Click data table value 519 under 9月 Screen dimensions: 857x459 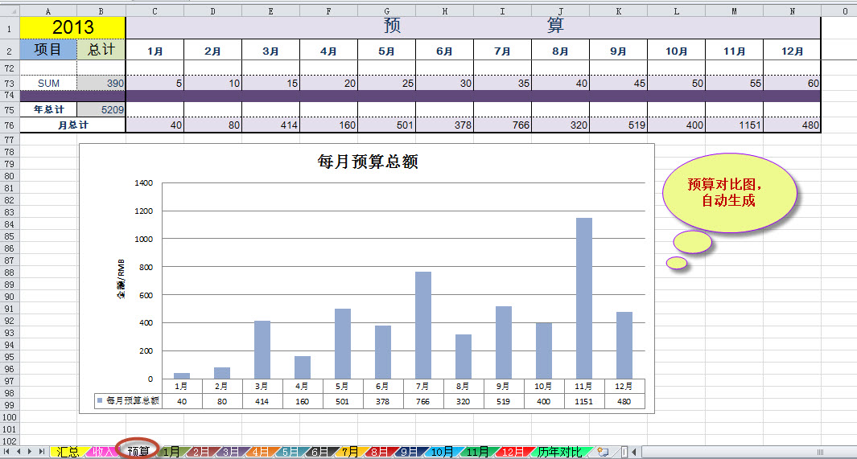[503, 401]
